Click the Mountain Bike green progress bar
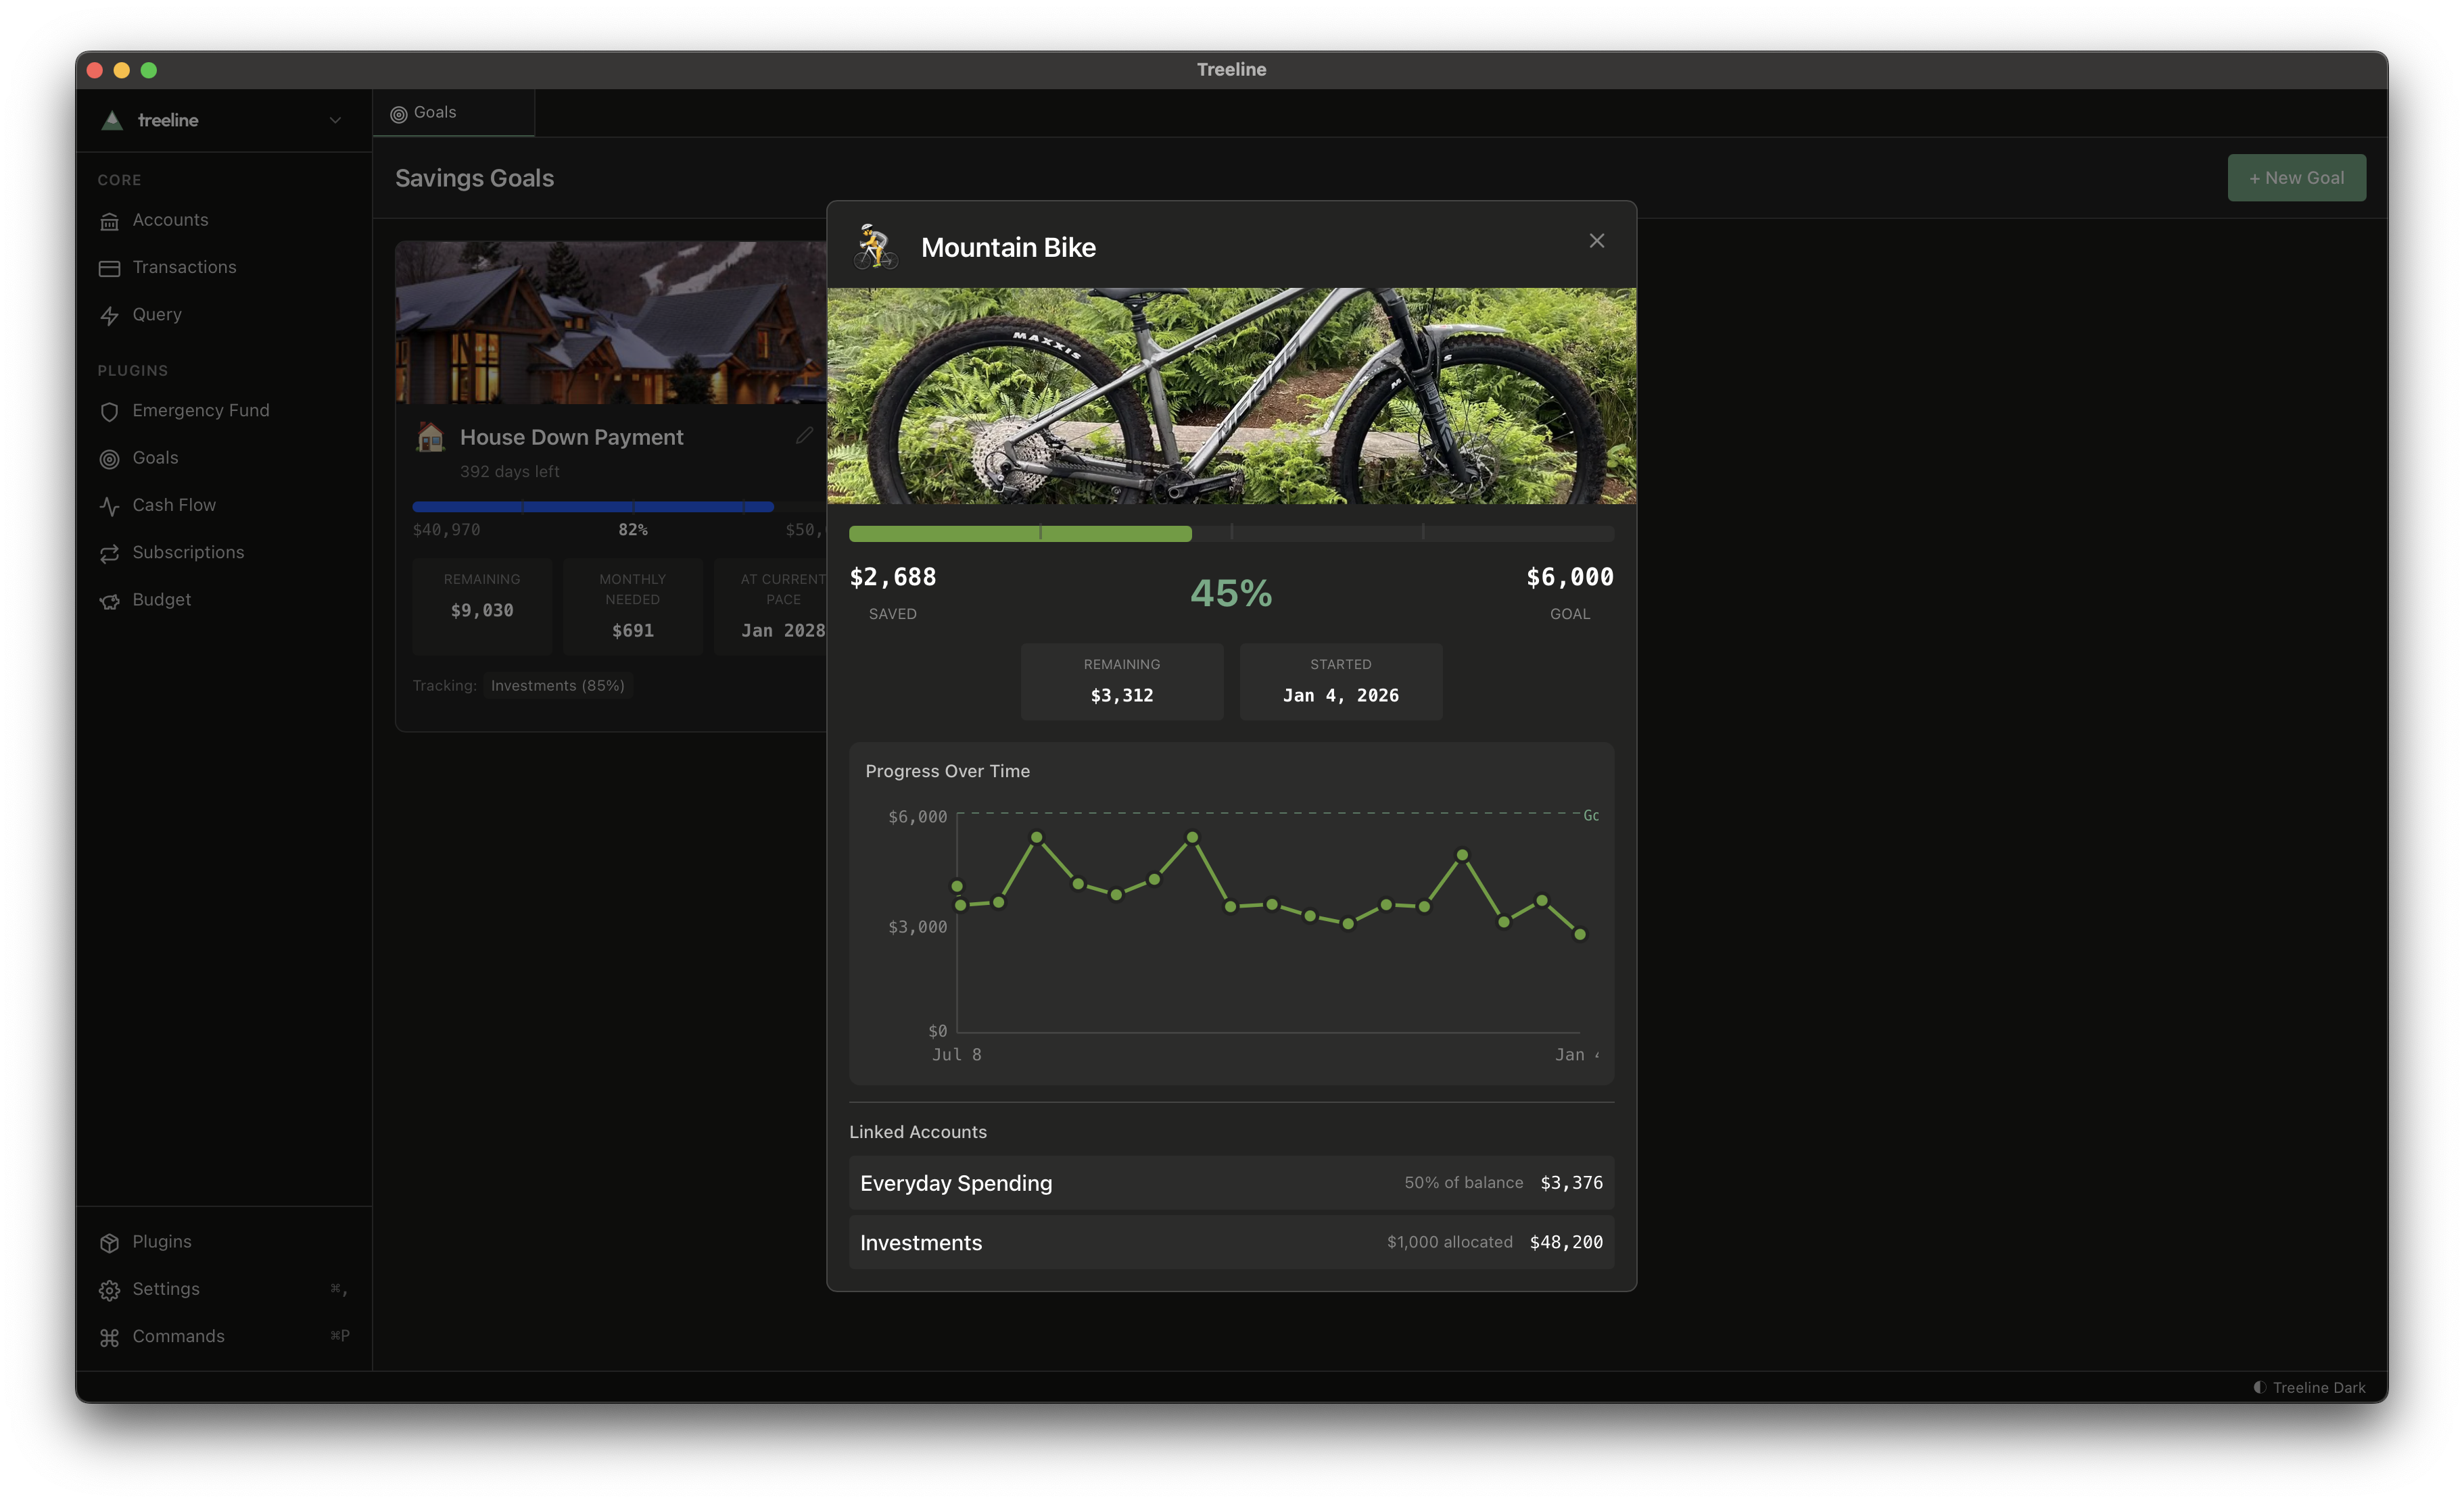This screenshot has width=2464, height=1503. (1020, 534)
